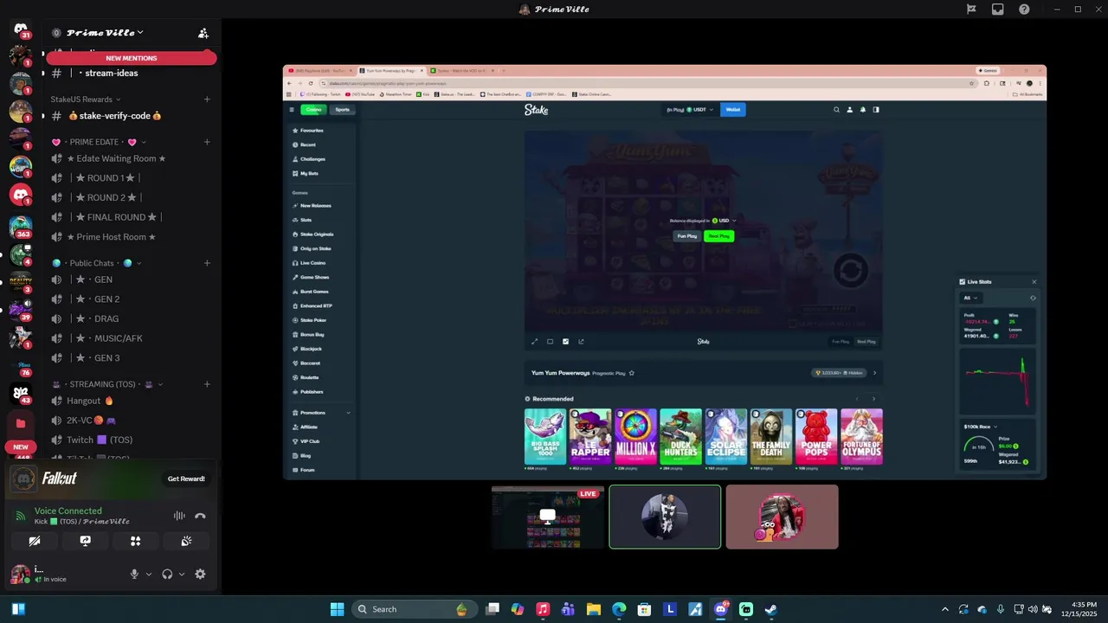This screenshot has height=623, width=1108.
Task: Open activities launcher button
Action: tap(135, 541)
